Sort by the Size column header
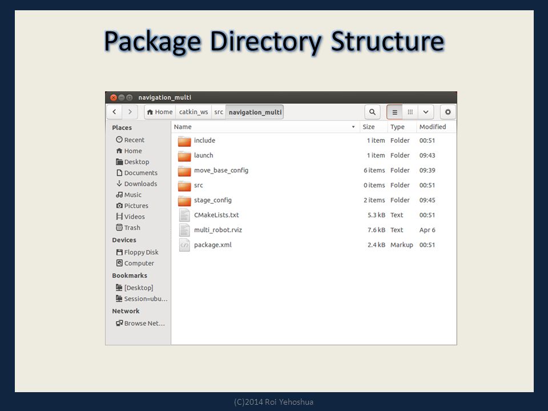Image resolution: width=548 pixels, height=411 pixels. [x=373, y=127]
